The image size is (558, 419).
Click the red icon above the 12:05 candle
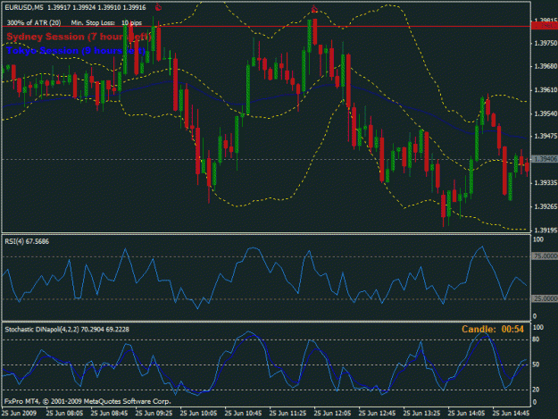click(x=314, y=9)
